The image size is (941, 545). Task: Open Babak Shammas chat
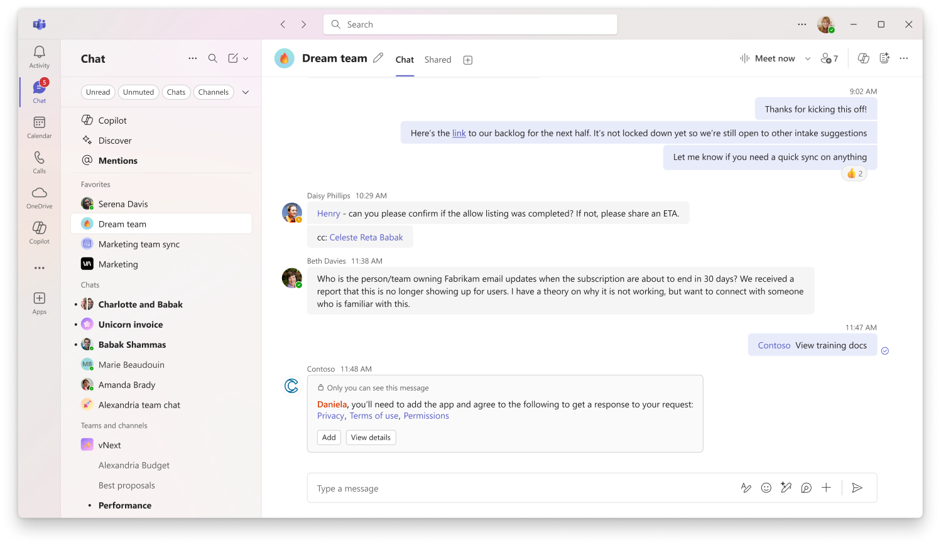pos(161,345)
